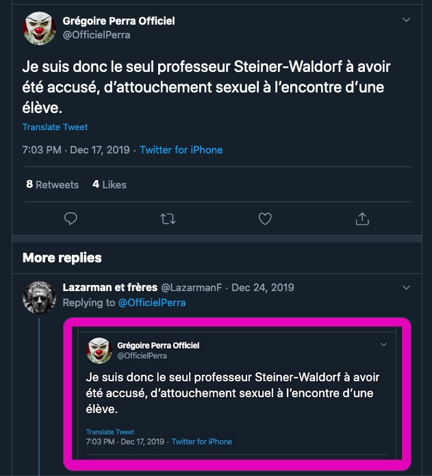Open the pink-bordered screenshot image in the reply
The image size is (432, 476).
tap(237, 394)
